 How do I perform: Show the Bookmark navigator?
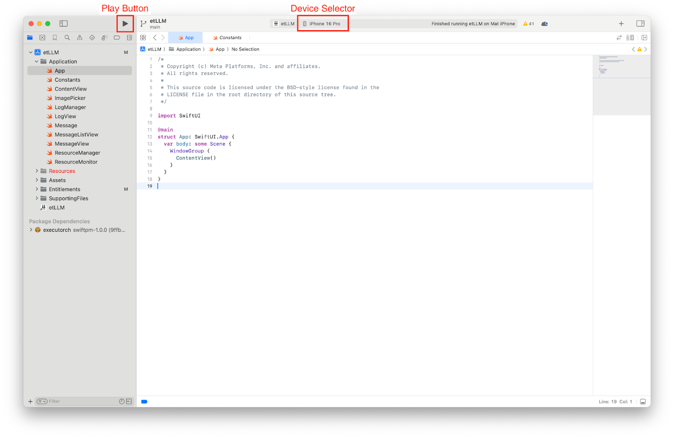point(55,37)
